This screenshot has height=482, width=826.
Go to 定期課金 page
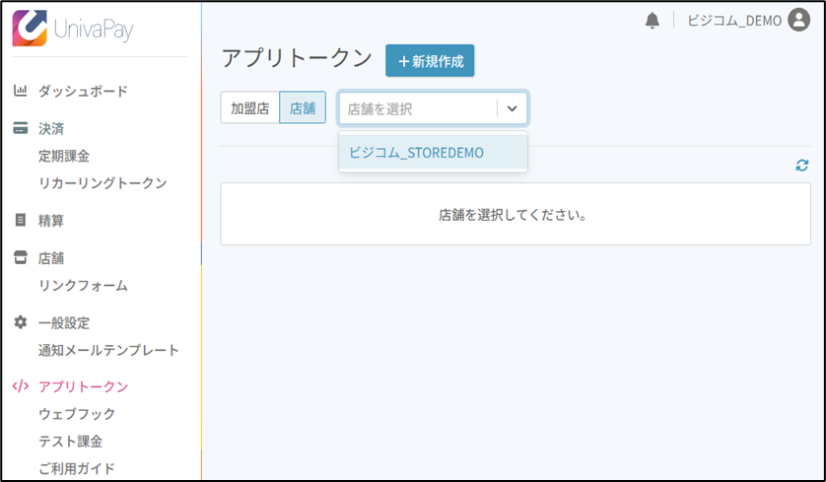click(x=64, y=156)
